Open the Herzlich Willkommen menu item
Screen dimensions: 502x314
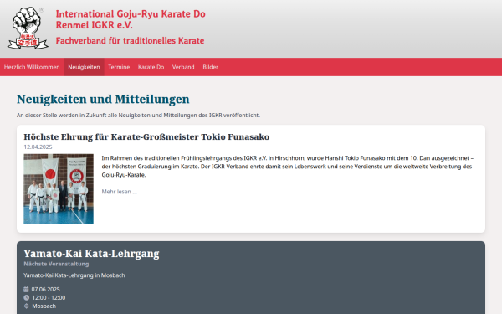32,67
